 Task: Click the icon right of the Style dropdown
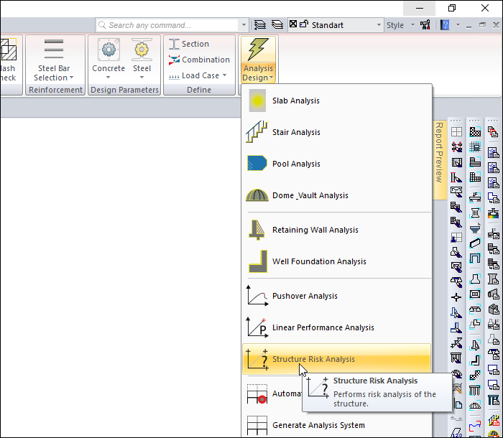coord(425,24)
